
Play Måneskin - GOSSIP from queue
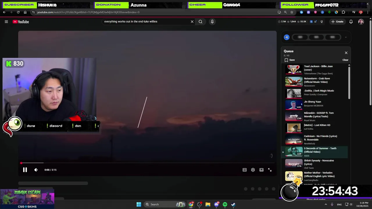click(x=316, y=116)
